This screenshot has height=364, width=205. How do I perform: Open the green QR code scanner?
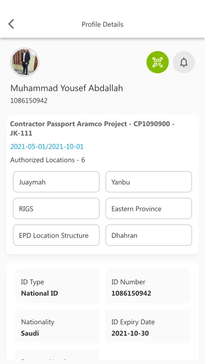tap(157, 62)
